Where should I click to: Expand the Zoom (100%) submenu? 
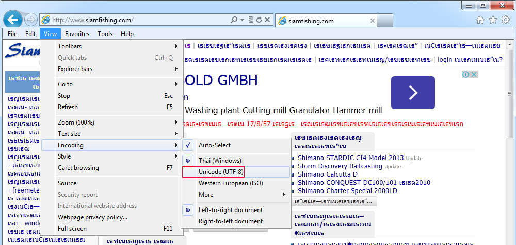111,122
